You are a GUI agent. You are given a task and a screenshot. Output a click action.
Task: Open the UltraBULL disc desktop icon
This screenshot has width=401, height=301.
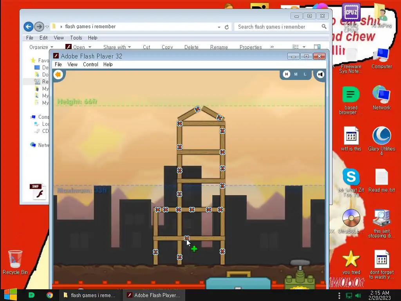[351, 221]
